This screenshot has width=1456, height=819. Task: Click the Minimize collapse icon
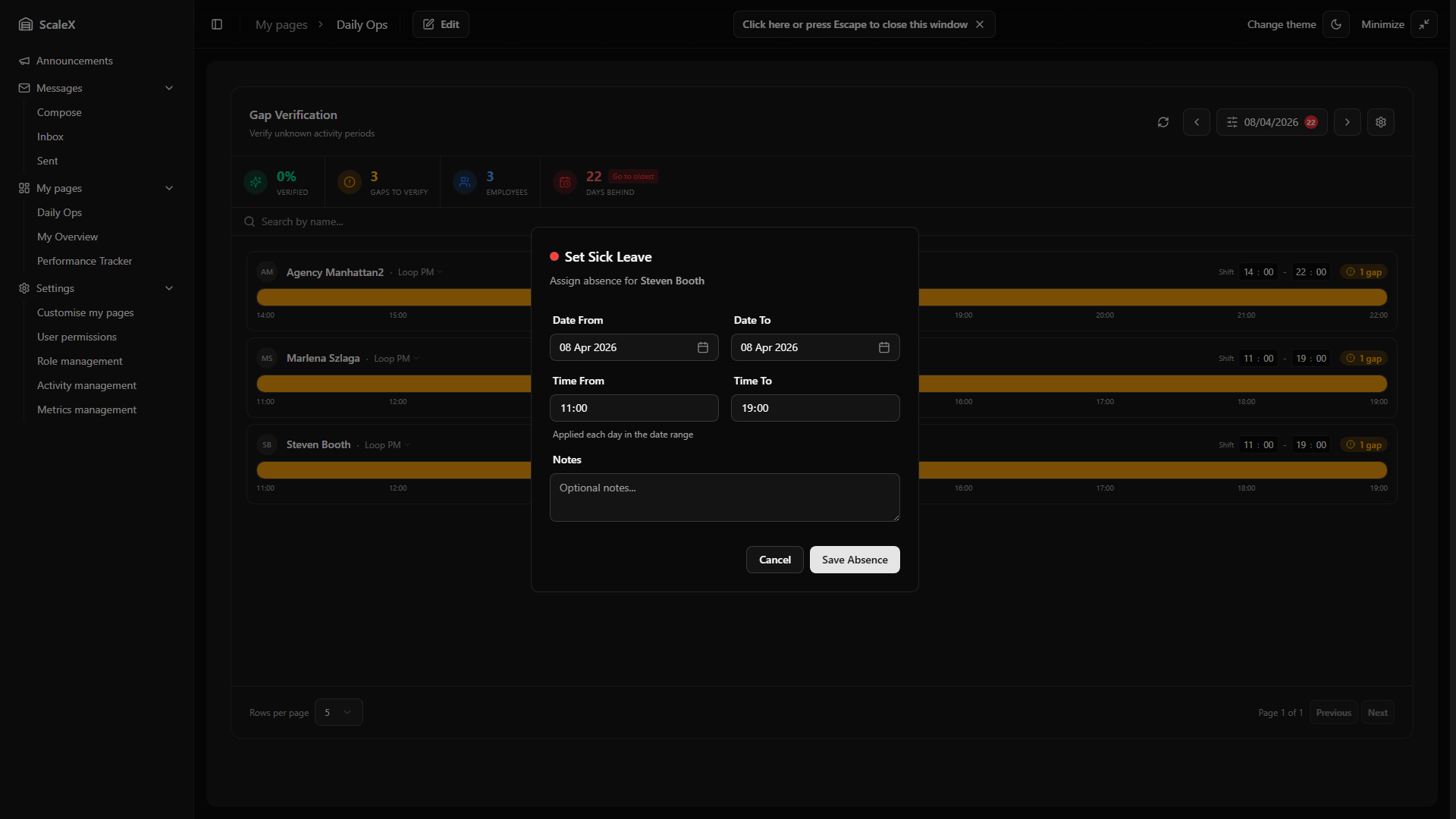tap(1424, 24)
